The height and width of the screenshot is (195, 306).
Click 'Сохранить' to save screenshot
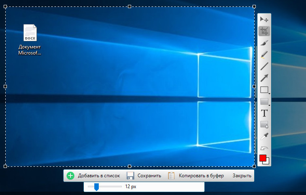click(x=149, y=176)
